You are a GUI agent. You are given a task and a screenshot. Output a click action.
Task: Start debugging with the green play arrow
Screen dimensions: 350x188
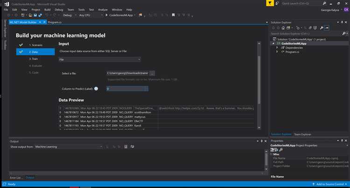tap(106, 15)
